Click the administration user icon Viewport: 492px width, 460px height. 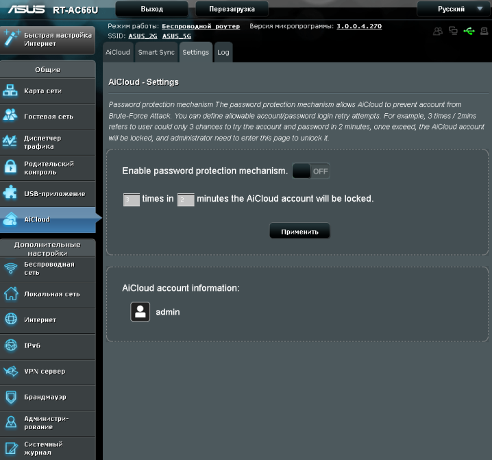tap(11, 422)
